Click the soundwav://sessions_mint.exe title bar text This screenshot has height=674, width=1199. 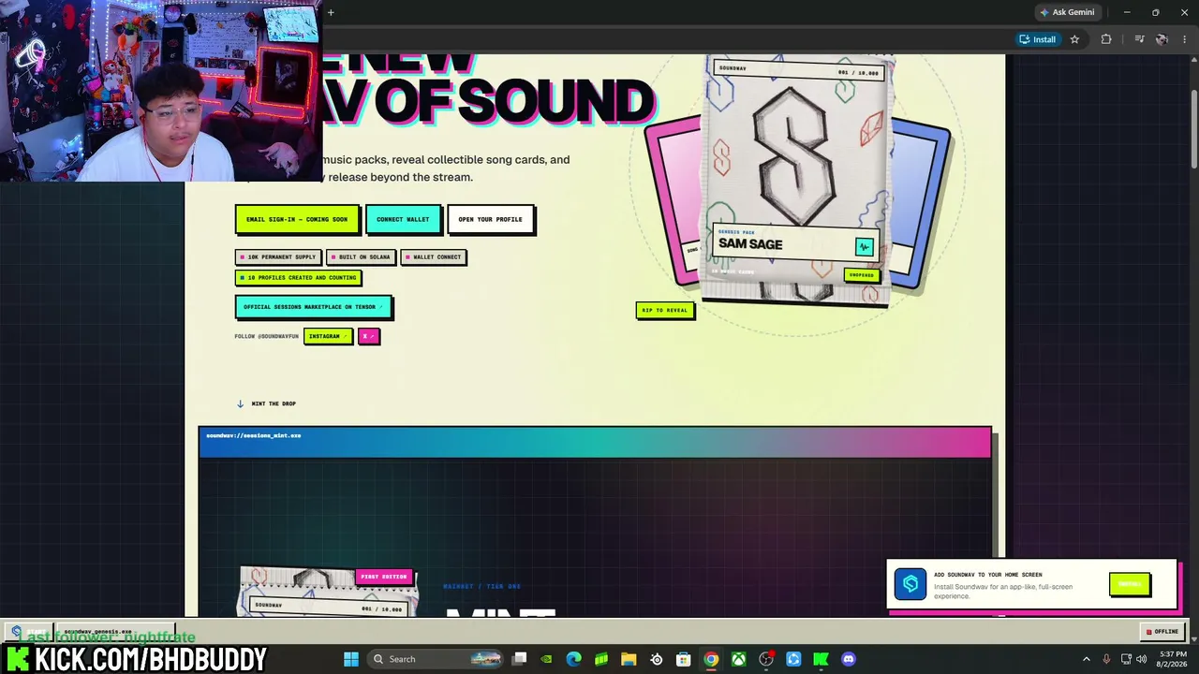(253, 435)
